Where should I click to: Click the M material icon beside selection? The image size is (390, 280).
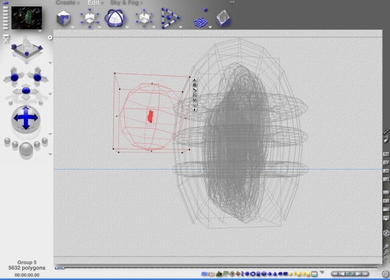(x=195, y=99)
